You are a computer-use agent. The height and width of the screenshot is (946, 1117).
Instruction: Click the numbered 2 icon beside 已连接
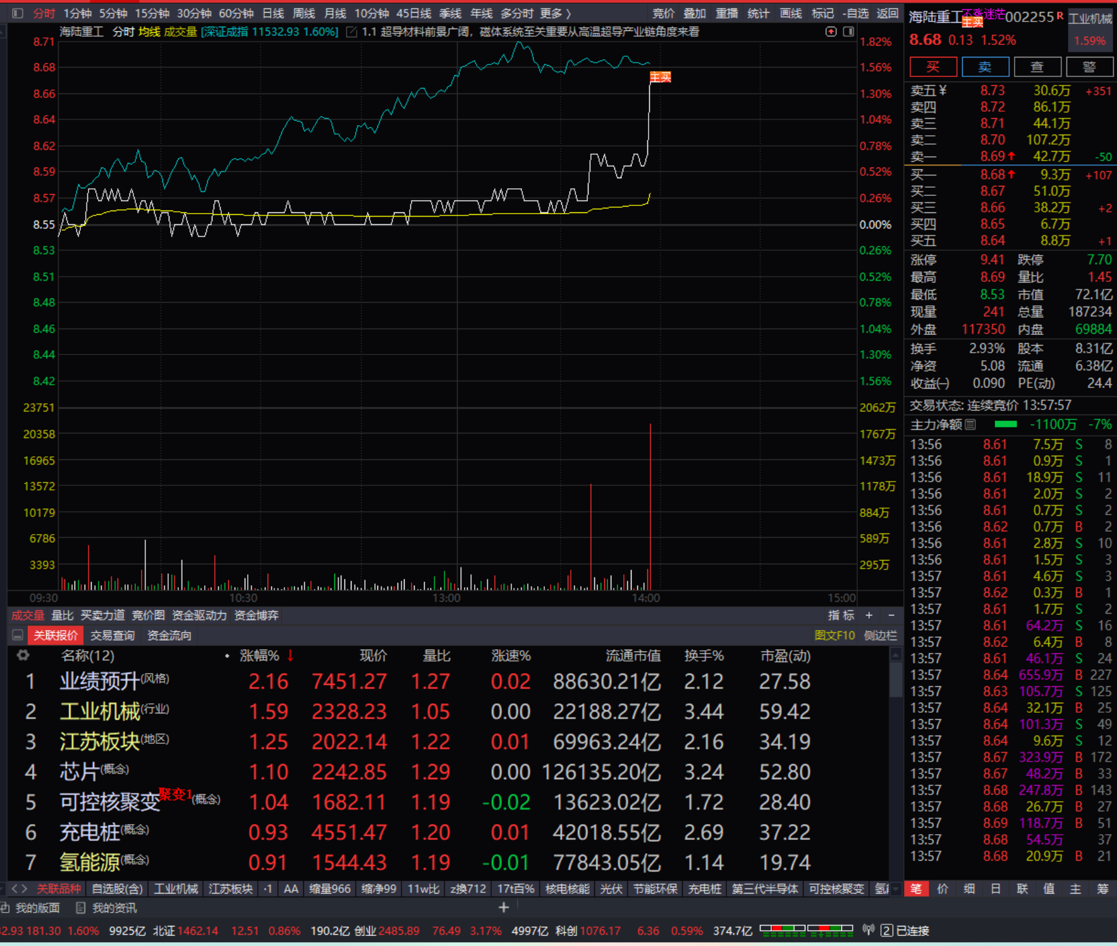(x=886, y=930)
